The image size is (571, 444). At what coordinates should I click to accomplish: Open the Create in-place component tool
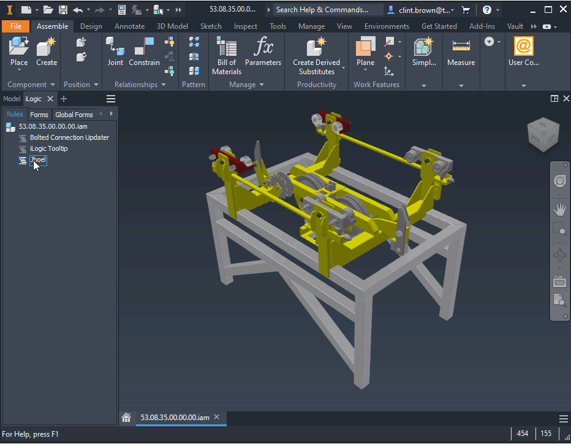[x=47, y=52]
